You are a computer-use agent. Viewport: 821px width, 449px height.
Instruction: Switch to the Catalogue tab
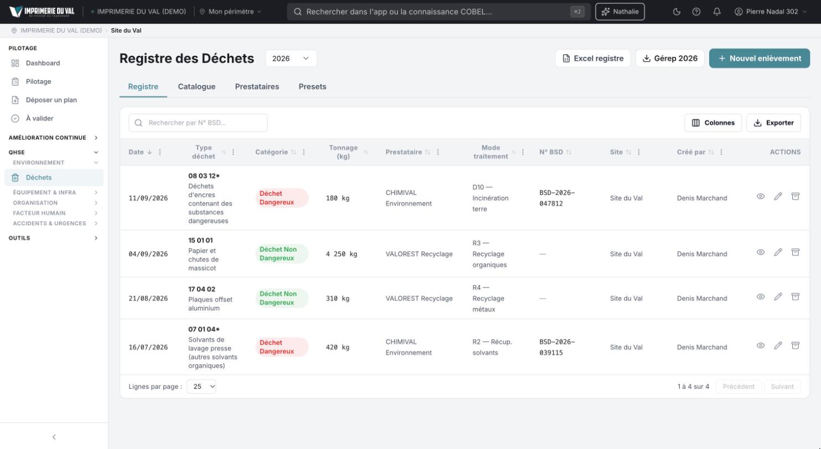coord(197,87)
